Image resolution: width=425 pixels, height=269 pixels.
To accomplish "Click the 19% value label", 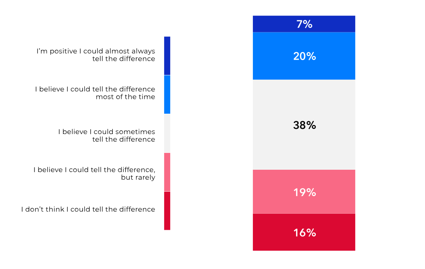I will tap(304, 193).
